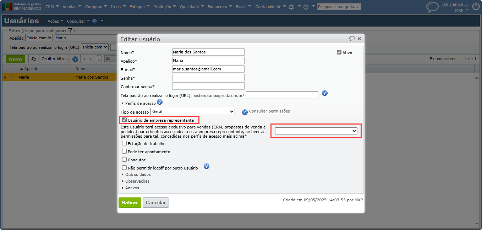The width and height of the screenshot is (482, 230).
Task: Open the Tipo de acesso dropdown
Action: pyautogui.click(x=193, y=111)
